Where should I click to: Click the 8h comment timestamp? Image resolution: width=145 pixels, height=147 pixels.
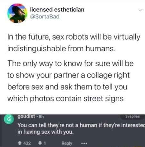(x=41, y=117)
